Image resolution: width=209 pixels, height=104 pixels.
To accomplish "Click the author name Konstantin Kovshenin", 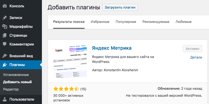I will pyautogui.click(x=121, y=70).
